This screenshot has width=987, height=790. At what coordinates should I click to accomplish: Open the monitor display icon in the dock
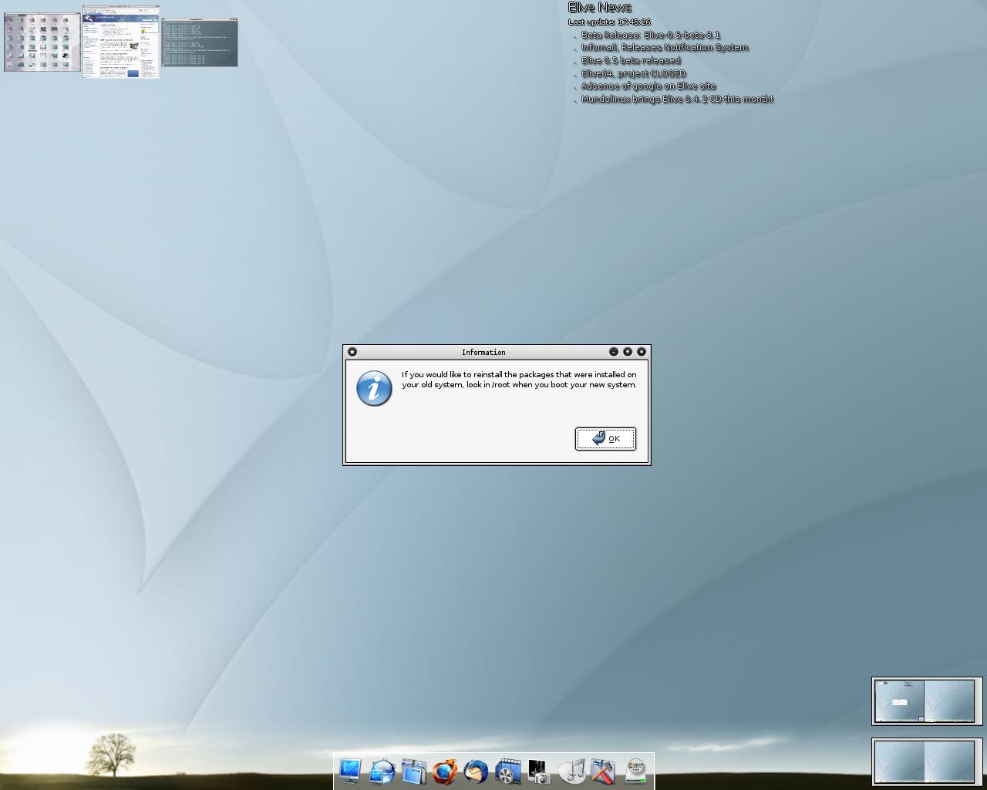tap(349, 771)
